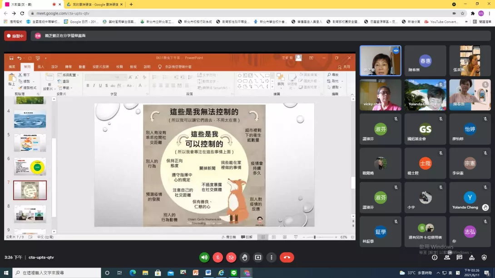This screenshot has width=495, height=278.
Task: Click the 共用 Share button in PowerPoint
Action: (x=344, y=67)
